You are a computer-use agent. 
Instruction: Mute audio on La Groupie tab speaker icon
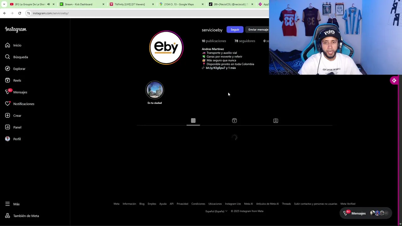tap(48, 4)
